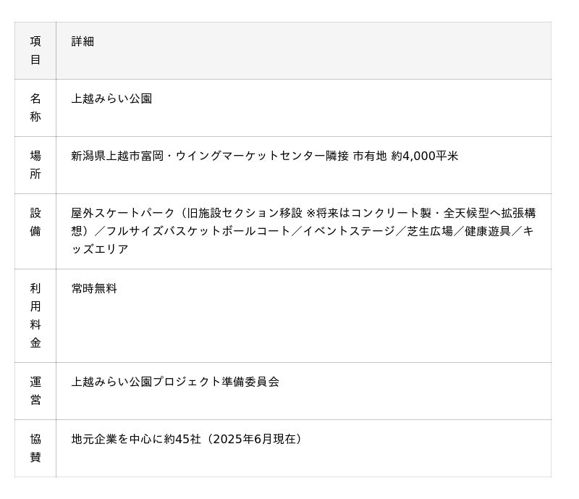Image resolution: width=579 pixels, height=499 pixels.
Task: Select the 名称 row label
Action: 35,107
